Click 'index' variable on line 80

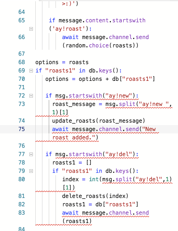[71, 180]
